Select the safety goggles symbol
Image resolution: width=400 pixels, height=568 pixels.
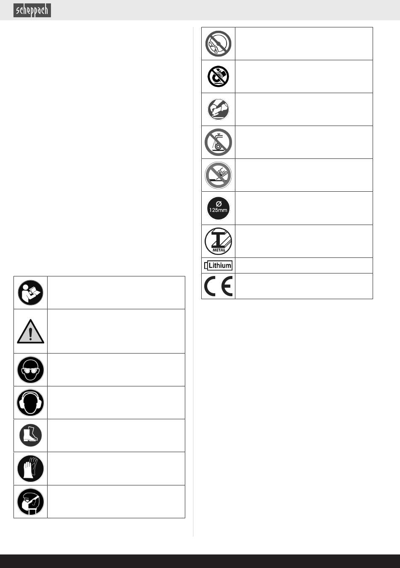31,370
